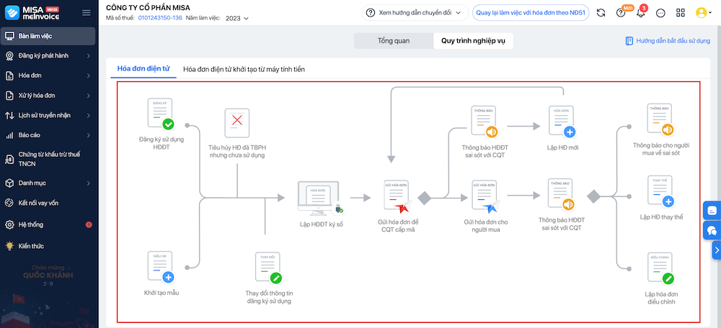Viewport: 721px width, 328px height.
Task: Expand the Hóa đơn sidebar menu
Action: pyautogui.click(x=49, y=76)
